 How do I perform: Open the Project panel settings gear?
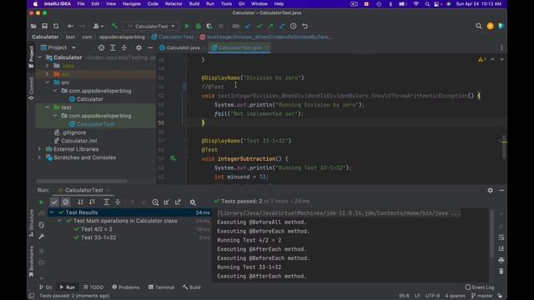139,48
